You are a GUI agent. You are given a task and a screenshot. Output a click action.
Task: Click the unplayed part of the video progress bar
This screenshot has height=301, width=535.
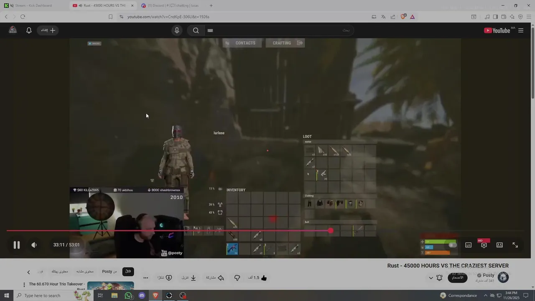point(428,230)
